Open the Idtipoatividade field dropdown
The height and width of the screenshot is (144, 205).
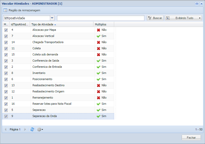pos(52,18)
